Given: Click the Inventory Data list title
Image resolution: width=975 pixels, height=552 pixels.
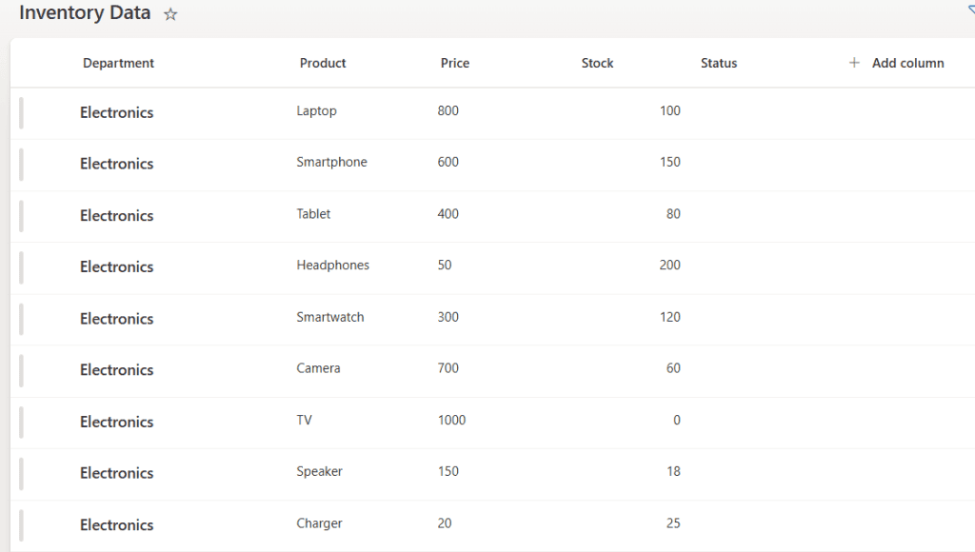Looking at the screenshot, I should point(85,13).
